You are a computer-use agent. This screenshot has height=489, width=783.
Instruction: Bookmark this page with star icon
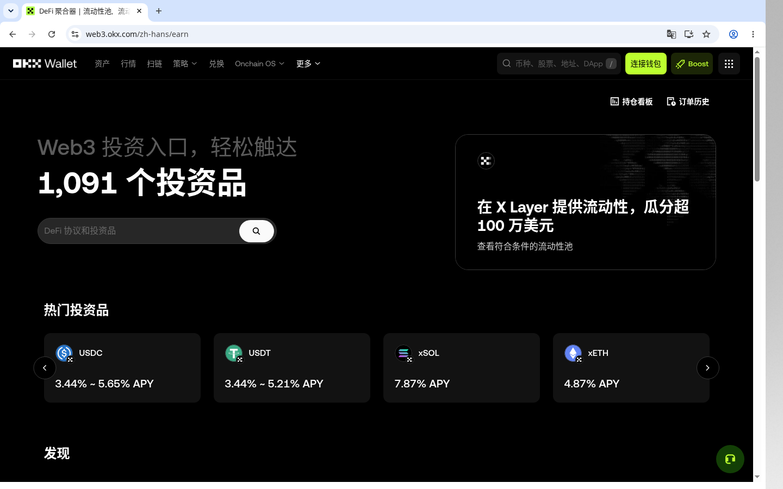706,34
